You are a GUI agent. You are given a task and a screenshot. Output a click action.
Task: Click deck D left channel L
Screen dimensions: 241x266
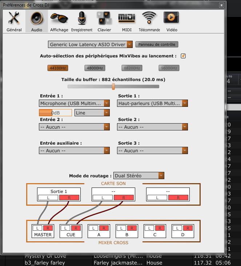click(177, 228)
